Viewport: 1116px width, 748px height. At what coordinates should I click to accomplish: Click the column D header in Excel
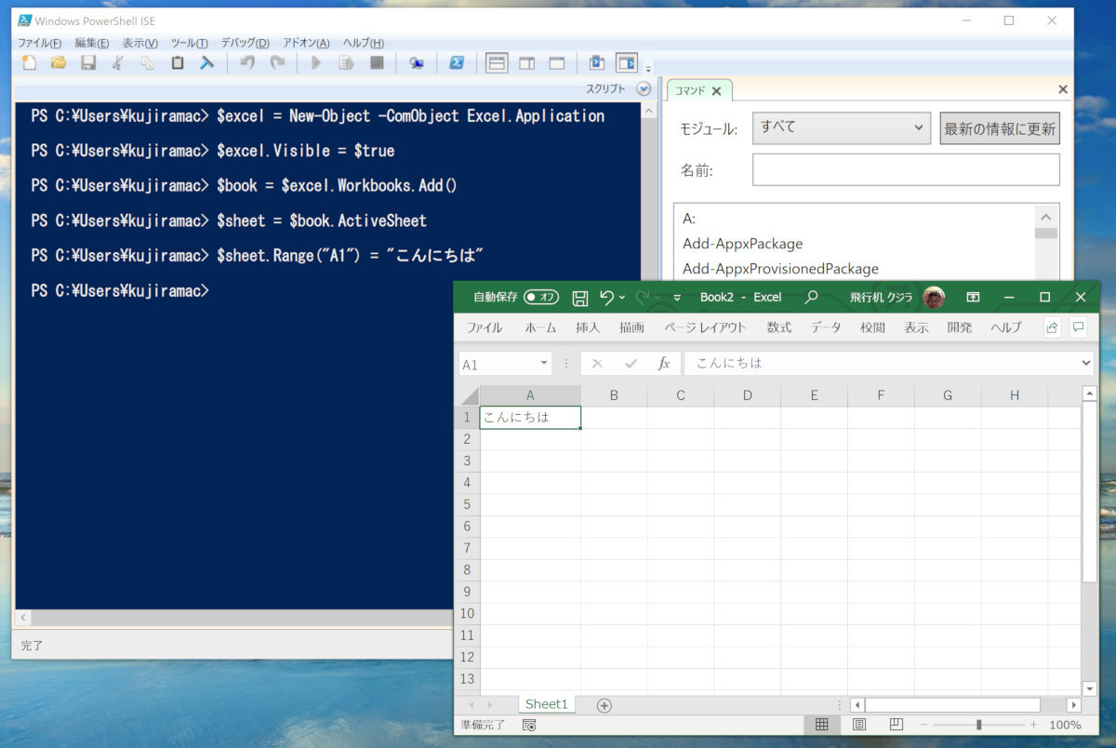tap(748, 395)
